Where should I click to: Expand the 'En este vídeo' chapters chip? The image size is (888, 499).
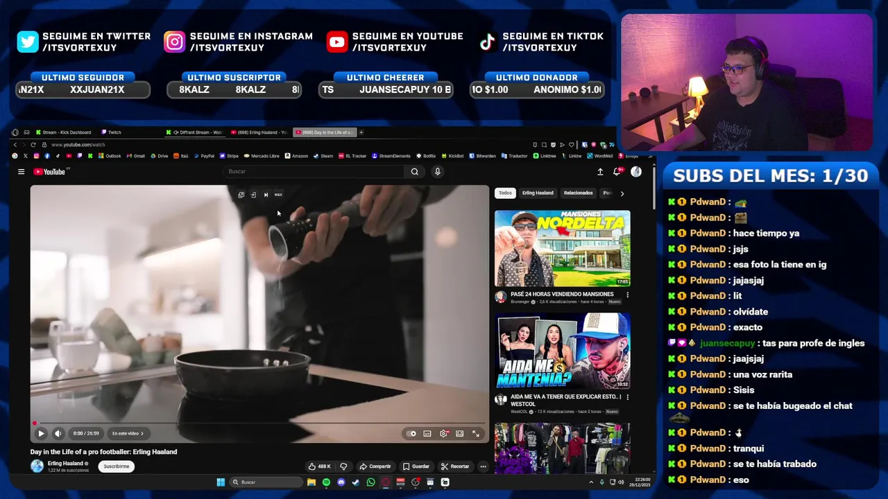128,433
